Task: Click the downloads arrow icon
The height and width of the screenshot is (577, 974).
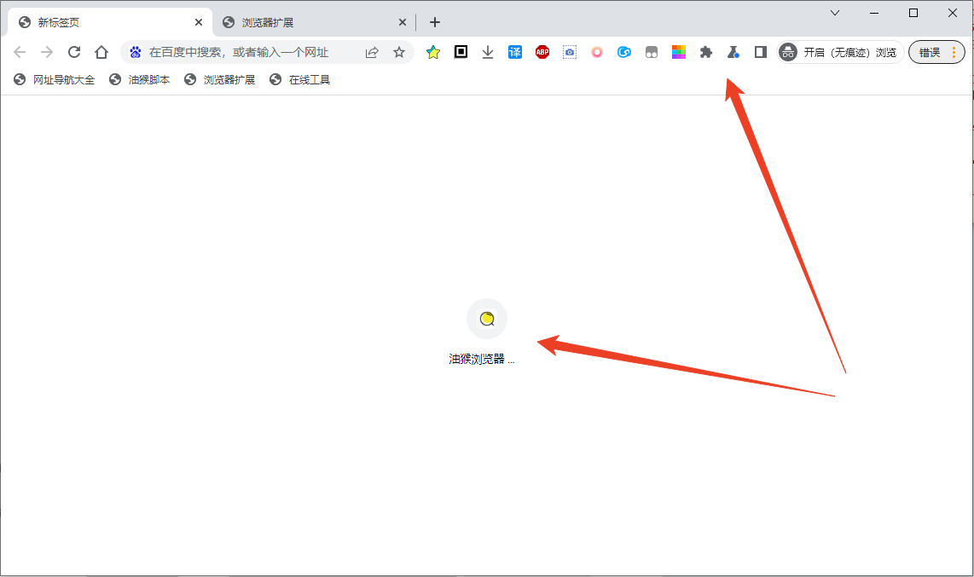Action: coord(487,52)
